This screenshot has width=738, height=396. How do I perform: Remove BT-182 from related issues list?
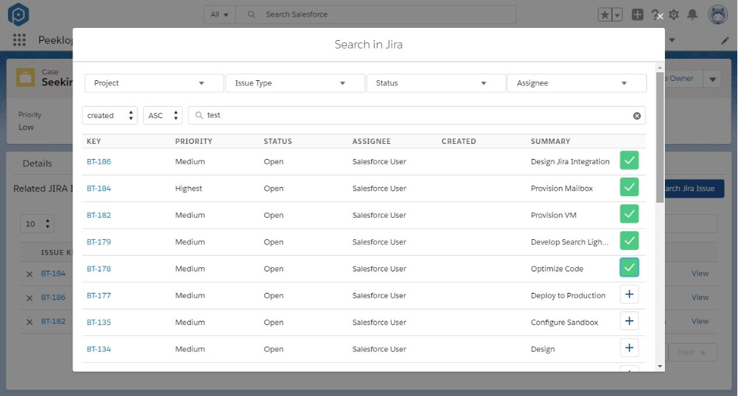tap(29, 322)
